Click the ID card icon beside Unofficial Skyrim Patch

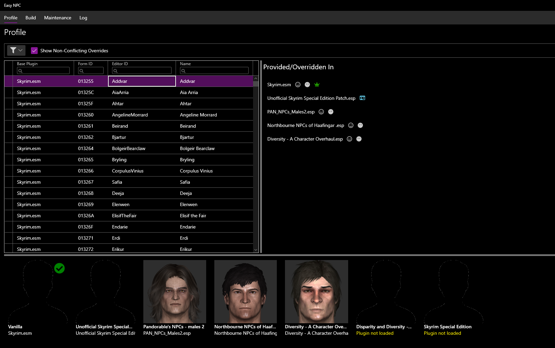tap(362, 98)
